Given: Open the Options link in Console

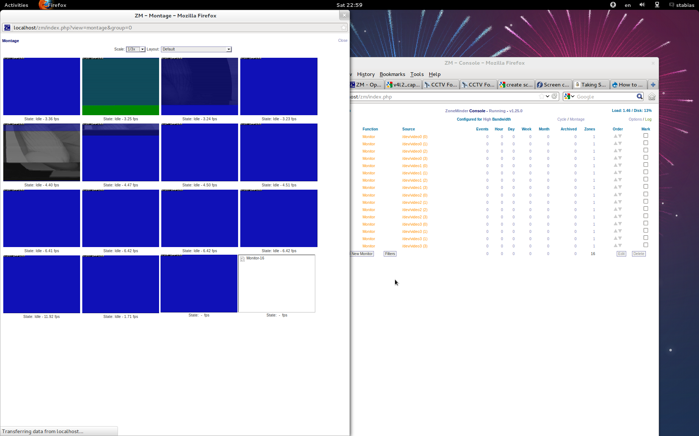Looking at the screenshot, I should click(635, 119).
